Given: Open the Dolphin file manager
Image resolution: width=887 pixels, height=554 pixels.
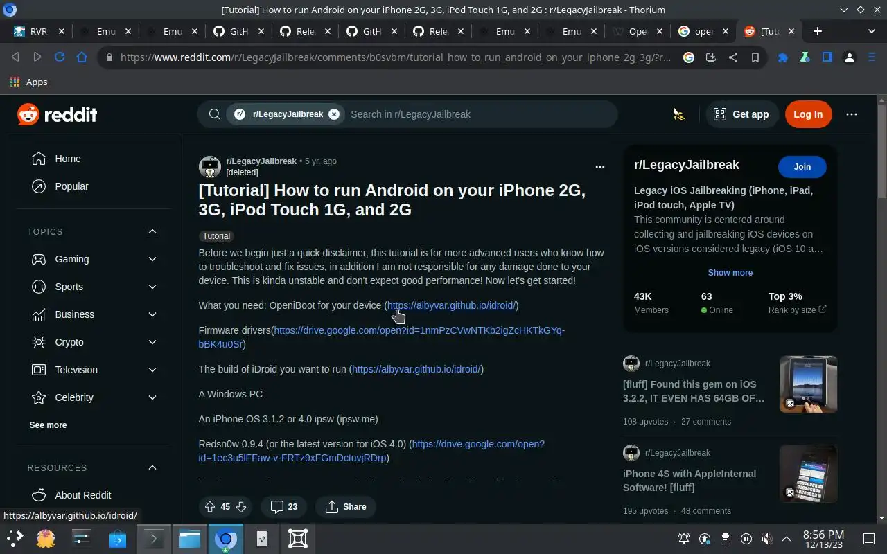Looking at the screenshot, I should pos(190,538).
